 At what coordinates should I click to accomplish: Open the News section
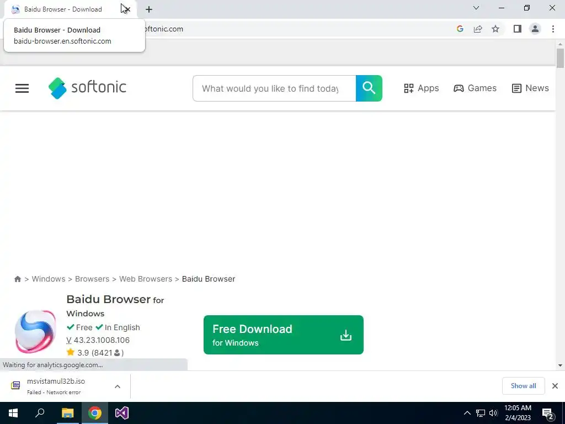coord(530,88)
